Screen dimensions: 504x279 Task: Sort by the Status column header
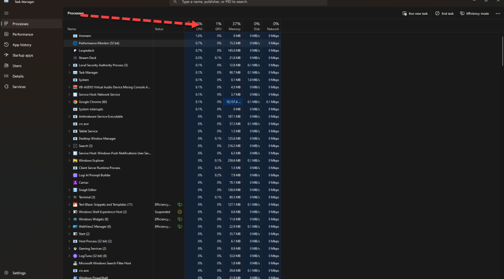[x=159, y=29]
